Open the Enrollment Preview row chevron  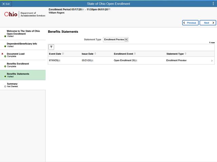point(212,61)
